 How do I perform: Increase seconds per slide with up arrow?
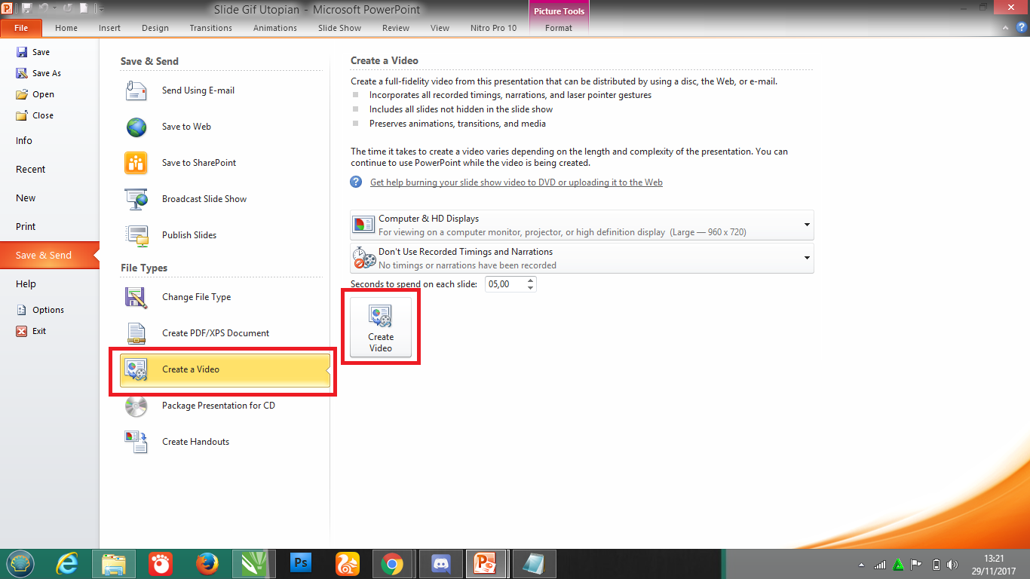coord(531,280)
